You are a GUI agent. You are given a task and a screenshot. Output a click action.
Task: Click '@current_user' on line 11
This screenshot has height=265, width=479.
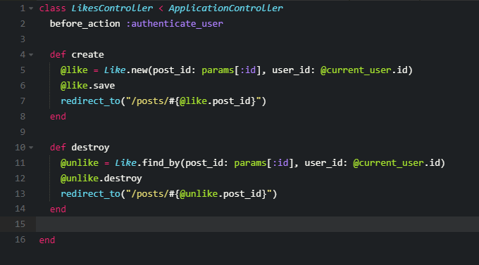tap(389, 163)
